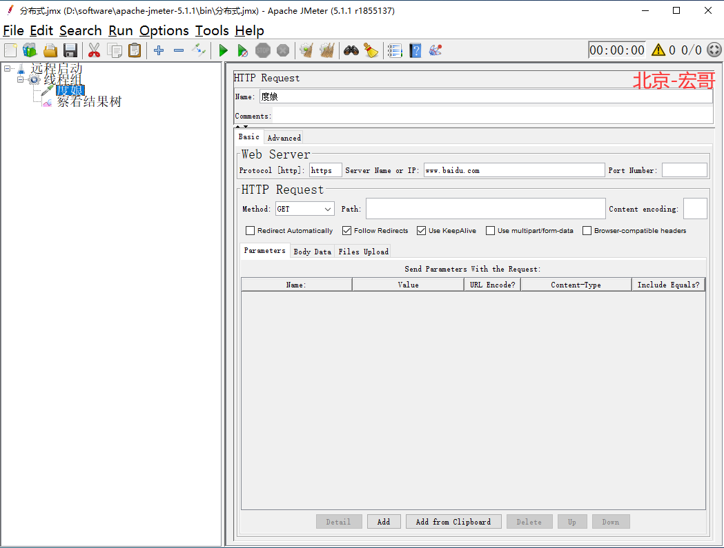Screen dimensions: 724x548
Task: Click the Server Name field www.baidu.com
Action: tap(514, 170)
